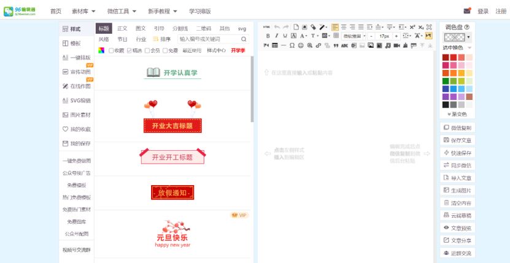This screenshot has width=510, height=263.
Task: Select the 正文 style tab
Action: (123, 28)
